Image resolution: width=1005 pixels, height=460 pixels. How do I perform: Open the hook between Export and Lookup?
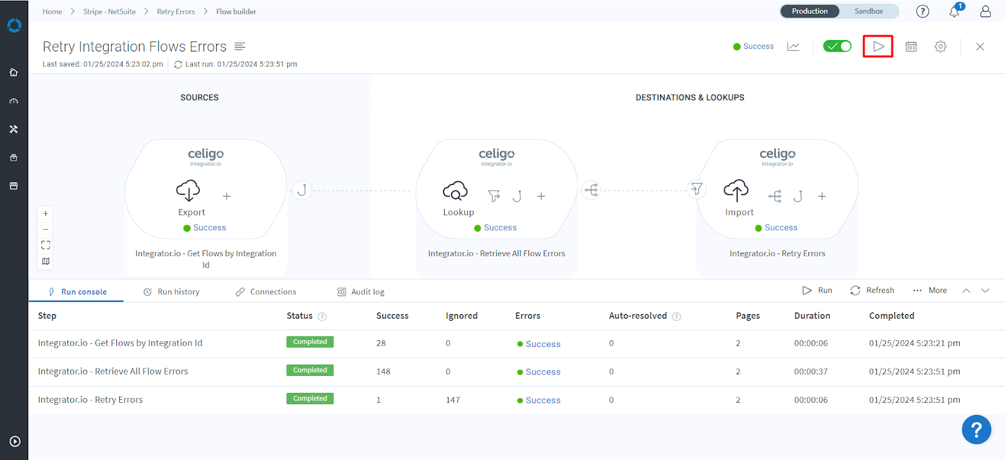coord(302,190)
